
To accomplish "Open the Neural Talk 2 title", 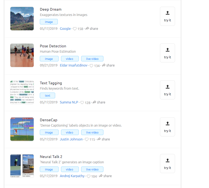I will (x=51, y=157).
